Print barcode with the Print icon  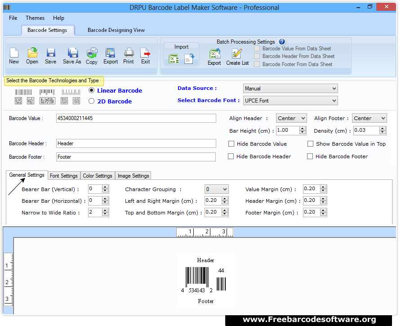[x=129, y=53]
